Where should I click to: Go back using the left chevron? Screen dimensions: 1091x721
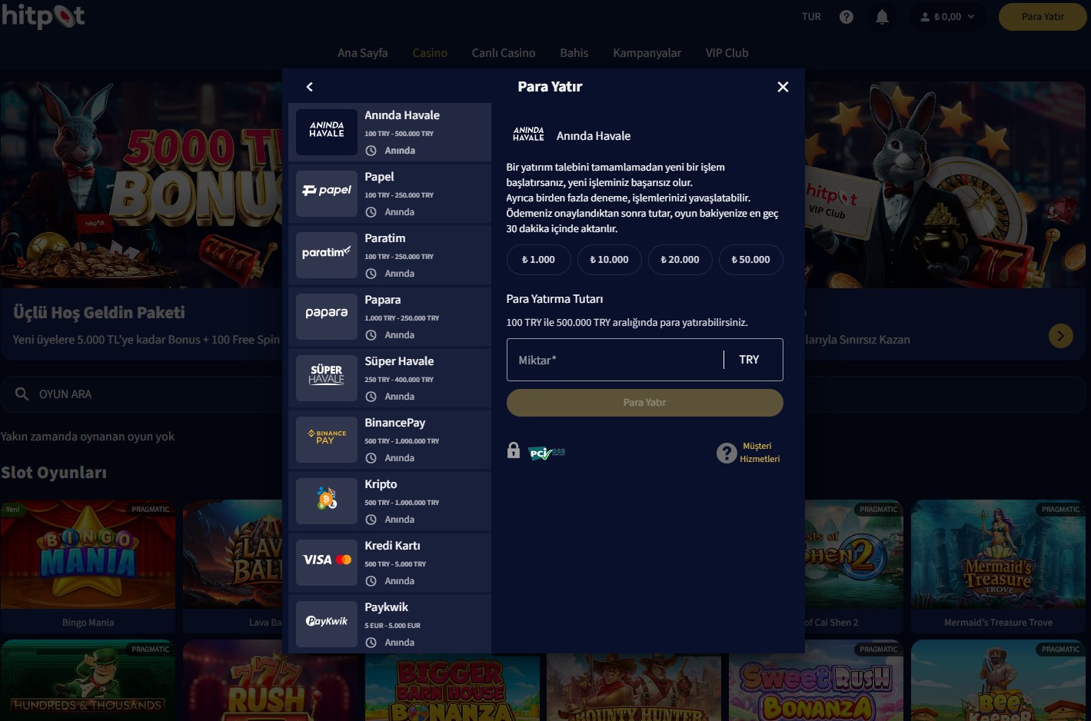click(310, 87)
